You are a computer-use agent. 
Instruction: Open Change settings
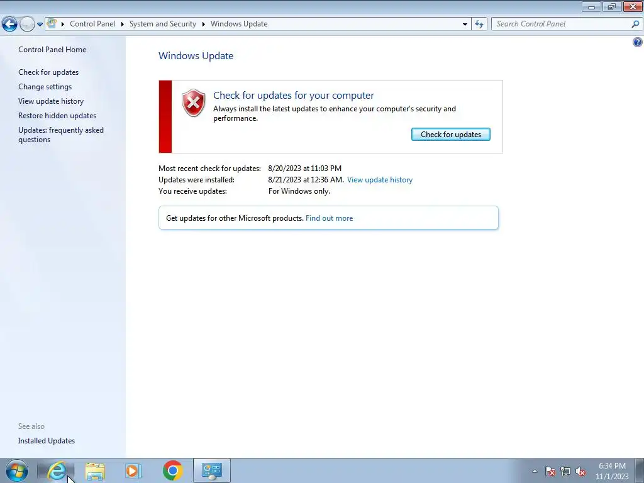tap(45, 87)
